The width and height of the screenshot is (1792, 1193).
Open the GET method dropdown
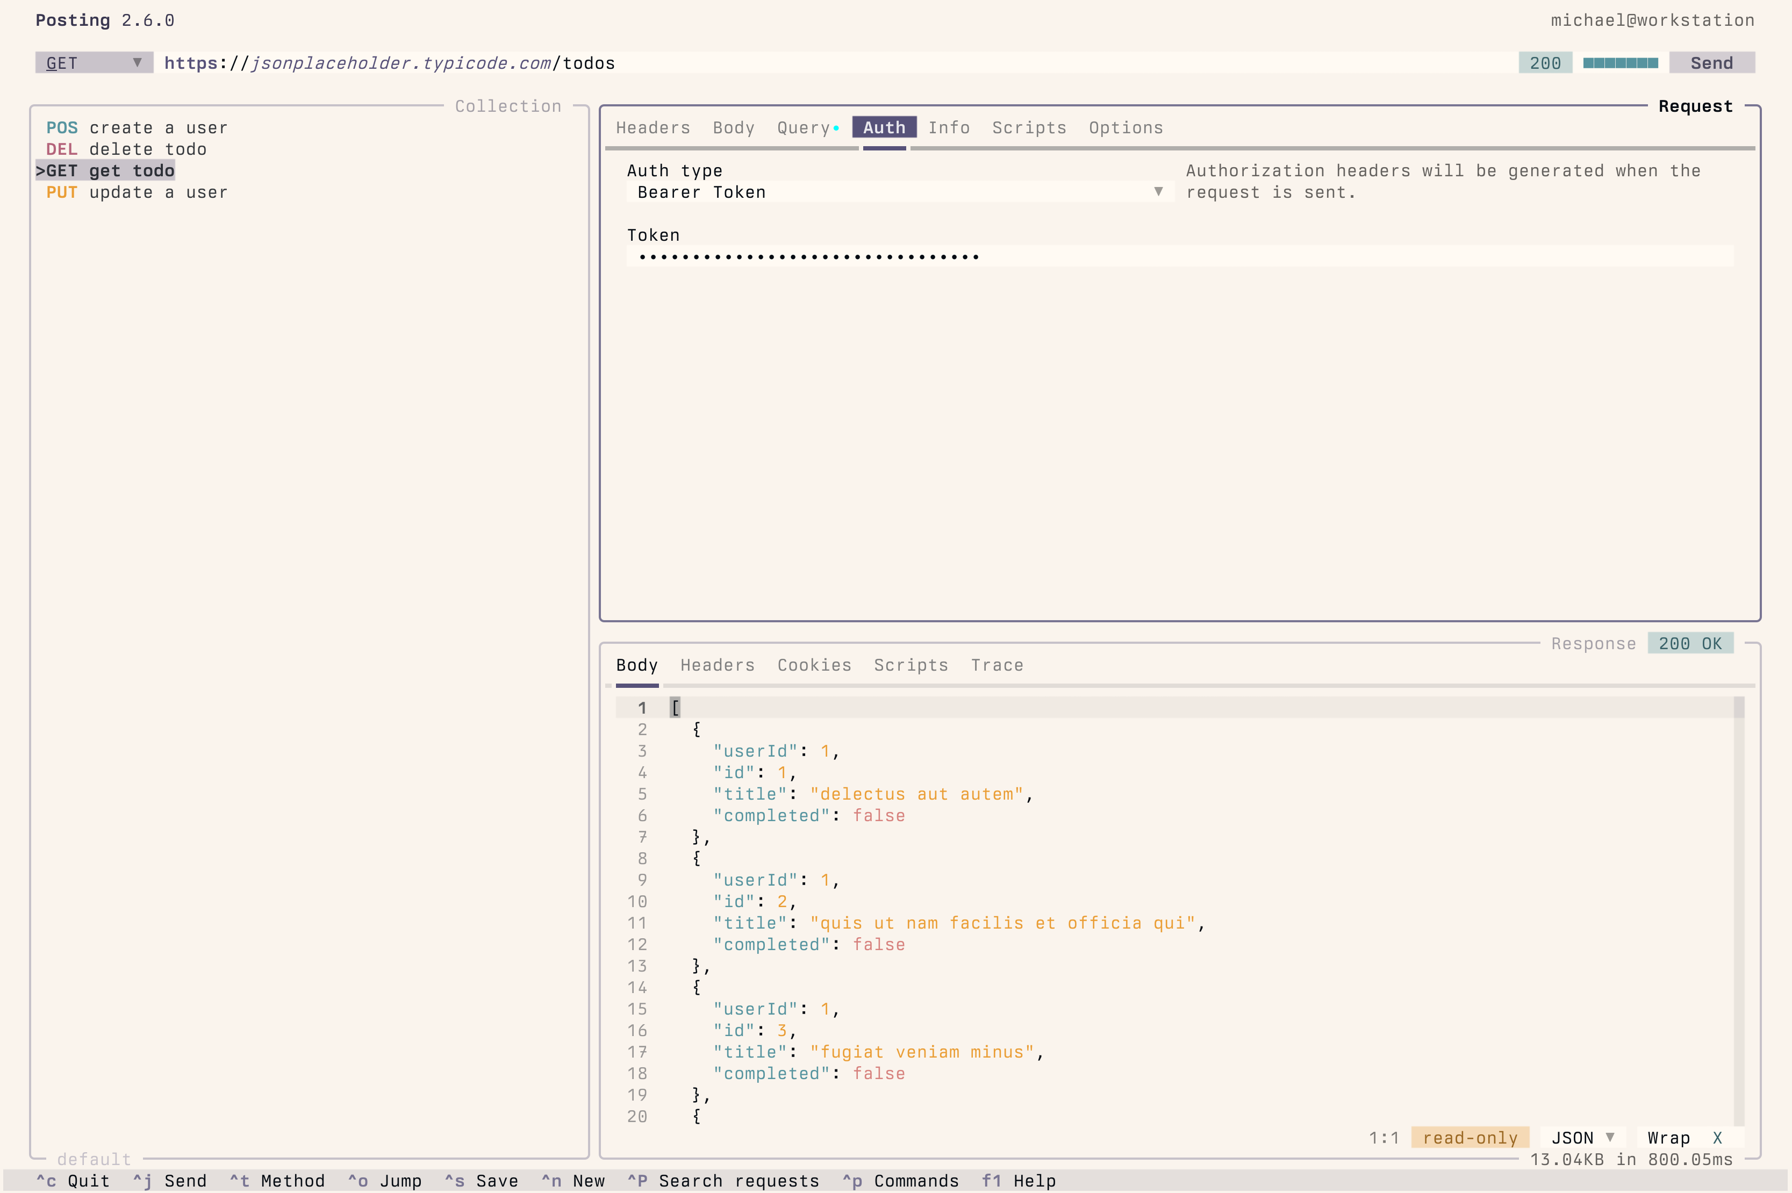95,63
